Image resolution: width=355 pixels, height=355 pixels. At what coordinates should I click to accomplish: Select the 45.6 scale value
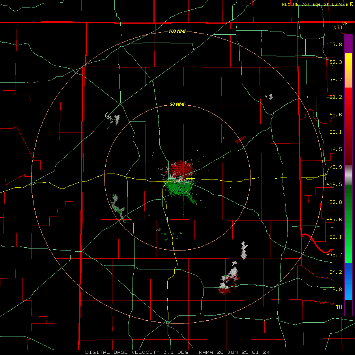[336, 114]
